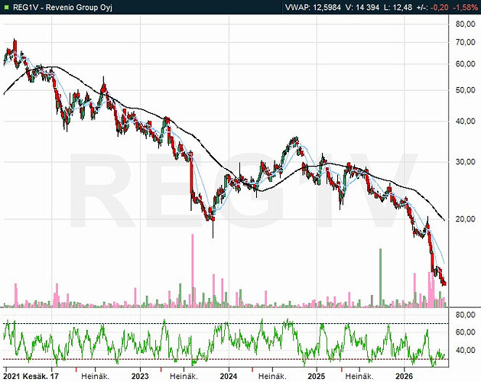Click the 2026 year label on time axis

pos(404,376)
